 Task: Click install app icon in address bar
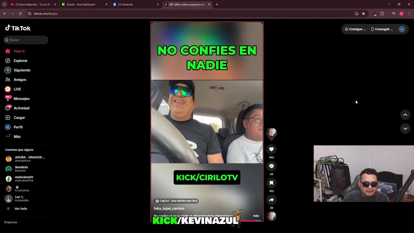click(356, 14)
